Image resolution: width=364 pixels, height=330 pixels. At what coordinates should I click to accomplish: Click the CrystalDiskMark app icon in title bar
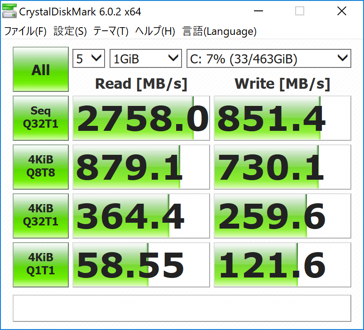pos(10,11)
